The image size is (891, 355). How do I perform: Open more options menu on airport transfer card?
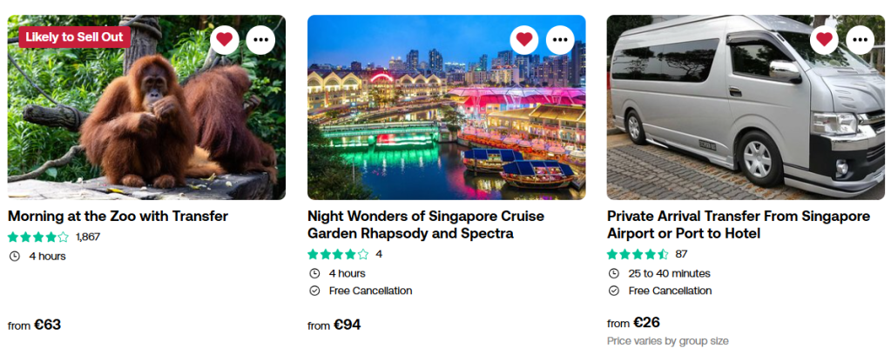860,39
